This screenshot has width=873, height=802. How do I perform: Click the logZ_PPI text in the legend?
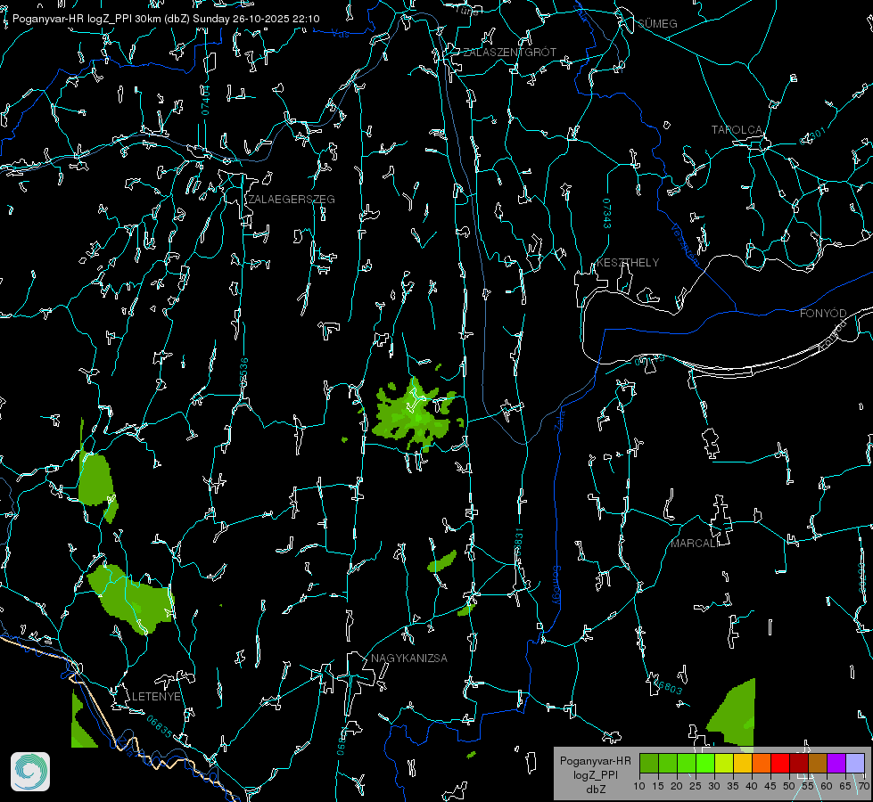tap(595, 774)
